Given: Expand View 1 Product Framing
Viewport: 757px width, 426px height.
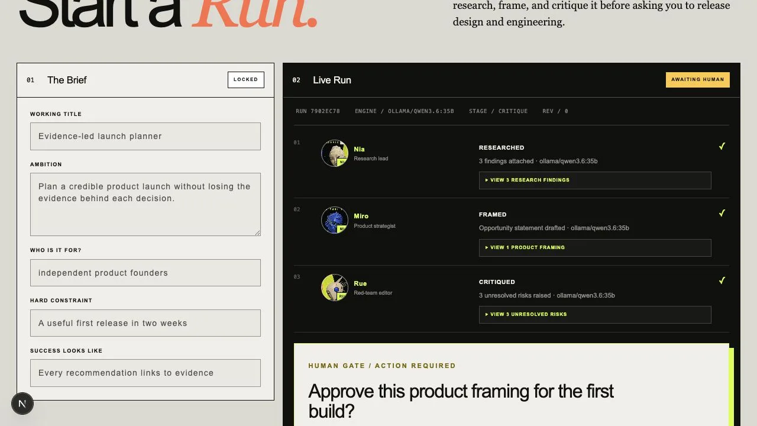Looking at the screenshot, I should (x=595, y=247).
